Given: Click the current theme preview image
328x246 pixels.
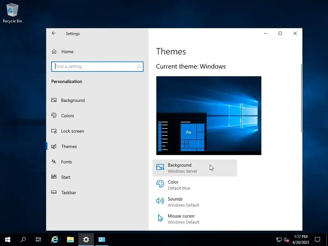Looking at the screenshot, I should (209, 115).
